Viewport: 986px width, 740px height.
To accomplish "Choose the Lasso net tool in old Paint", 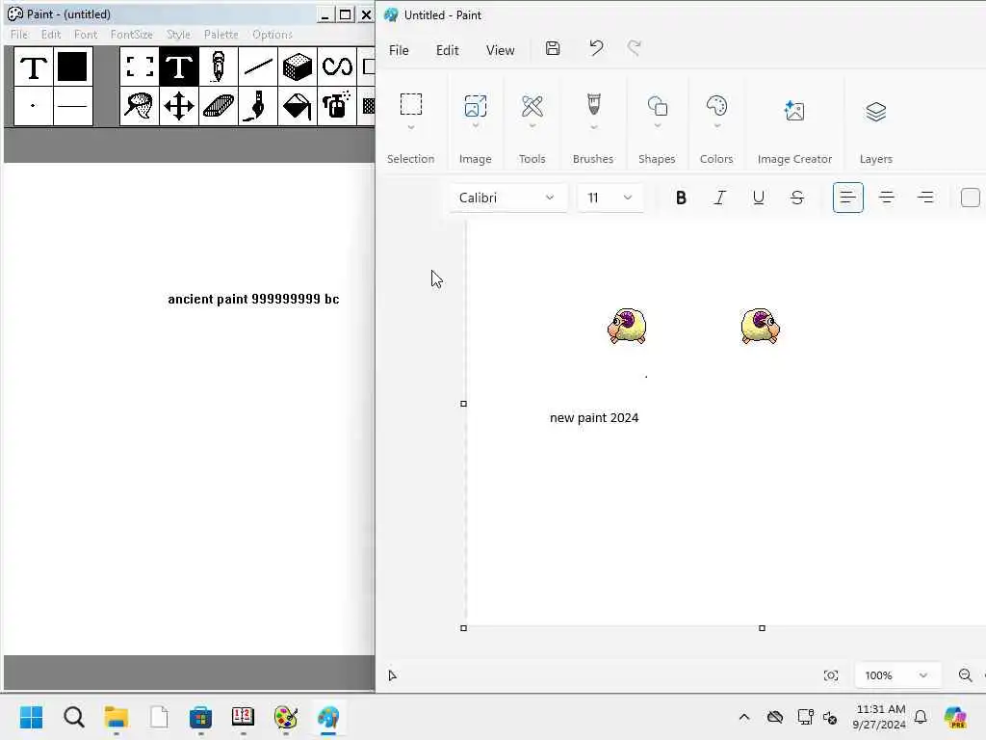I will click(140, 106).
